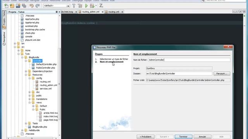Close the routing.yml tab
The image size is (248, 139).
[x=122, y=12]
